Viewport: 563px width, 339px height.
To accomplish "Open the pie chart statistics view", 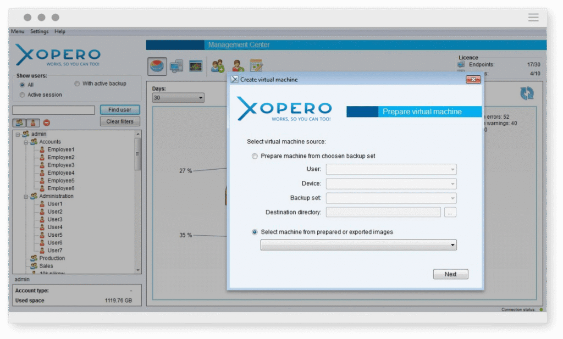I will click(x=157, y=66).
